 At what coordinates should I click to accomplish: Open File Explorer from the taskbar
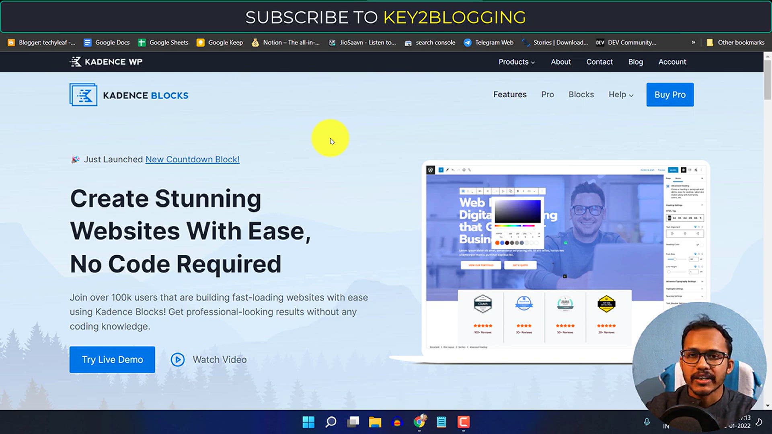coord(375,422)
